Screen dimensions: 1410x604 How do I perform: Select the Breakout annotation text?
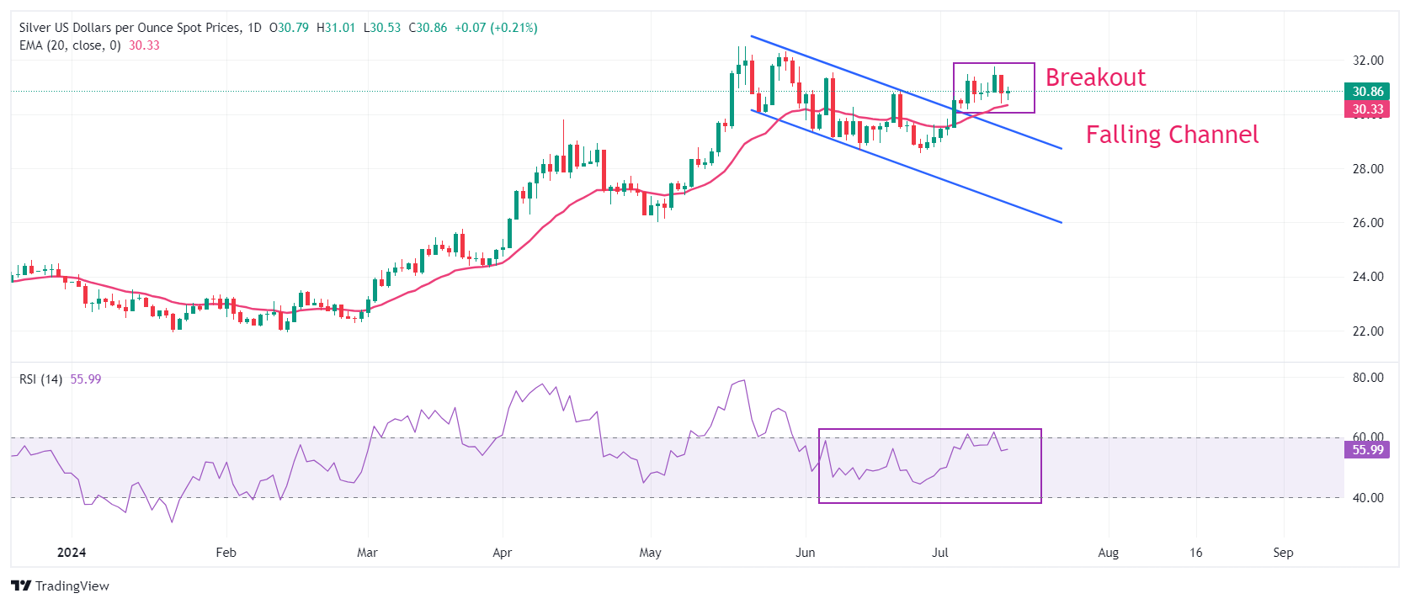point(1095,77)
